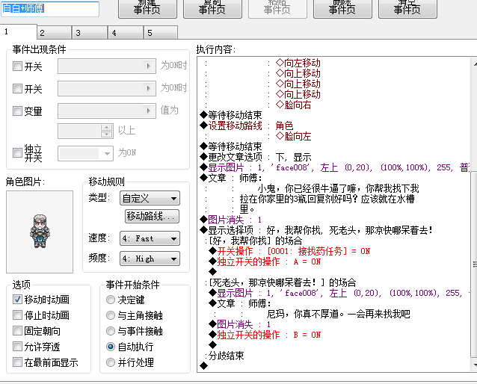The image size is (477, 384).
Task: Switch to event page tab 2
Action: pyautogui.click(x=54, y=33)
